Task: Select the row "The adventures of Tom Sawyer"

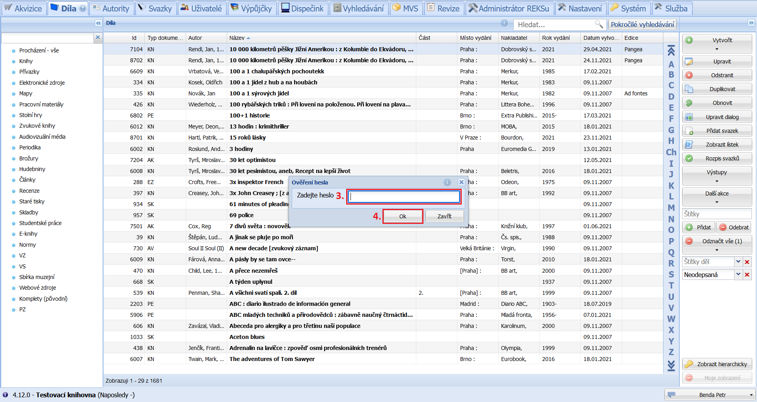Action: [383, 359]
